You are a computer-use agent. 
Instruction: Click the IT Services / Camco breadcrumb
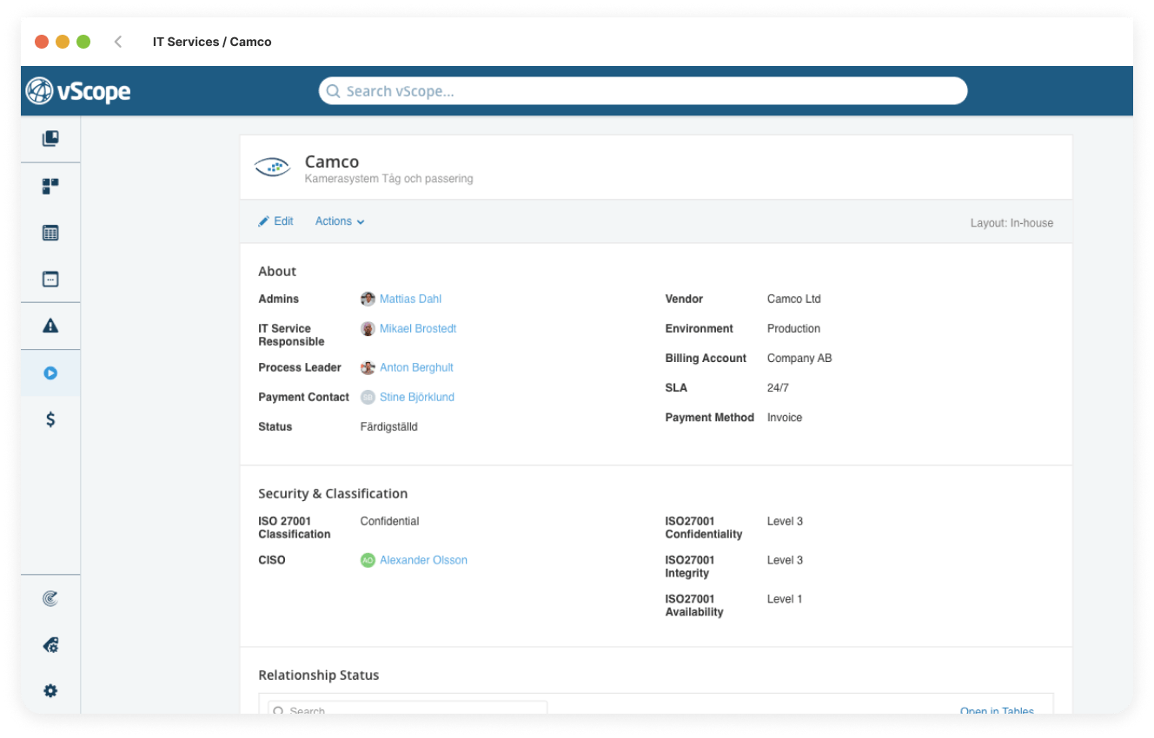(212, 42)
